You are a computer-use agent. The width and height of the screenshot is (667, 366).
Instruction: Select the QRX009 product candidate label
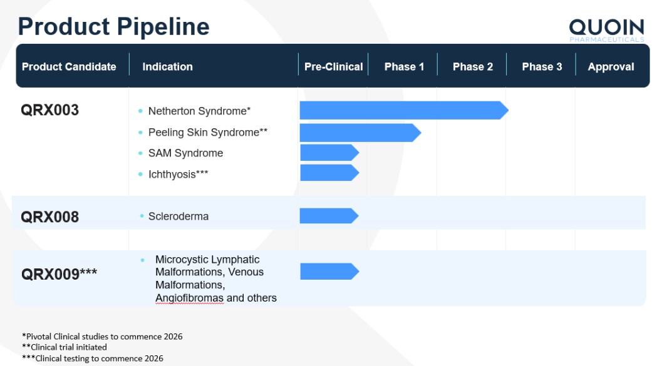point(59,274)
